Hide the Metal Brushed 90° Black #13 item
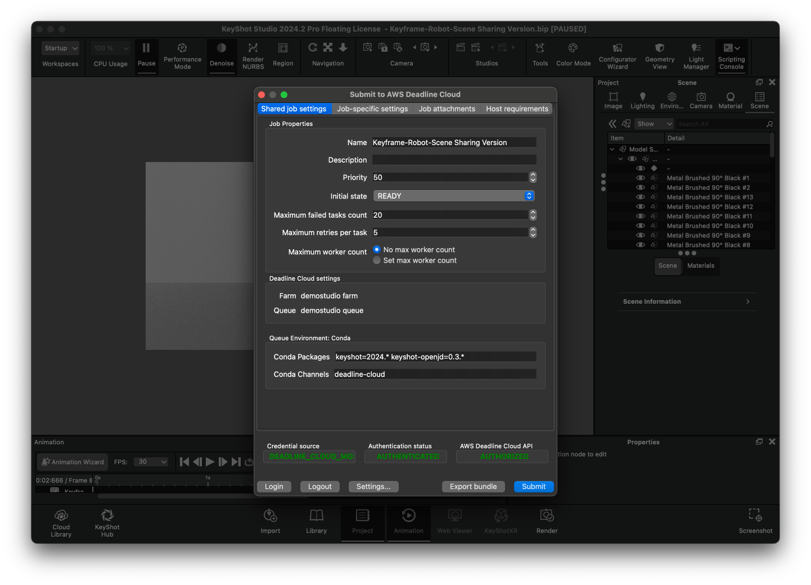The height and width of the screenshot is (585, 811). tap(641, 197)
